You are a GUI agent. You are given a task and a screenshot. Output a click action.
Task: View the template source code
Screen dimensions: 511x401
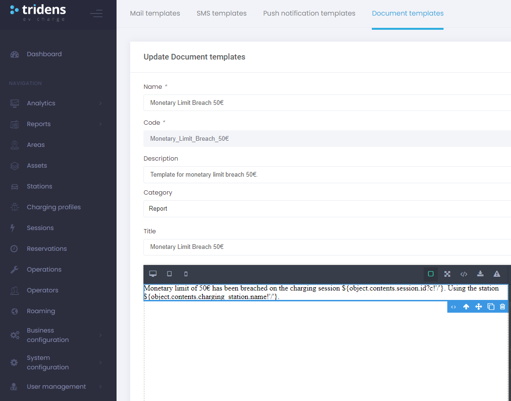[463, 273]
